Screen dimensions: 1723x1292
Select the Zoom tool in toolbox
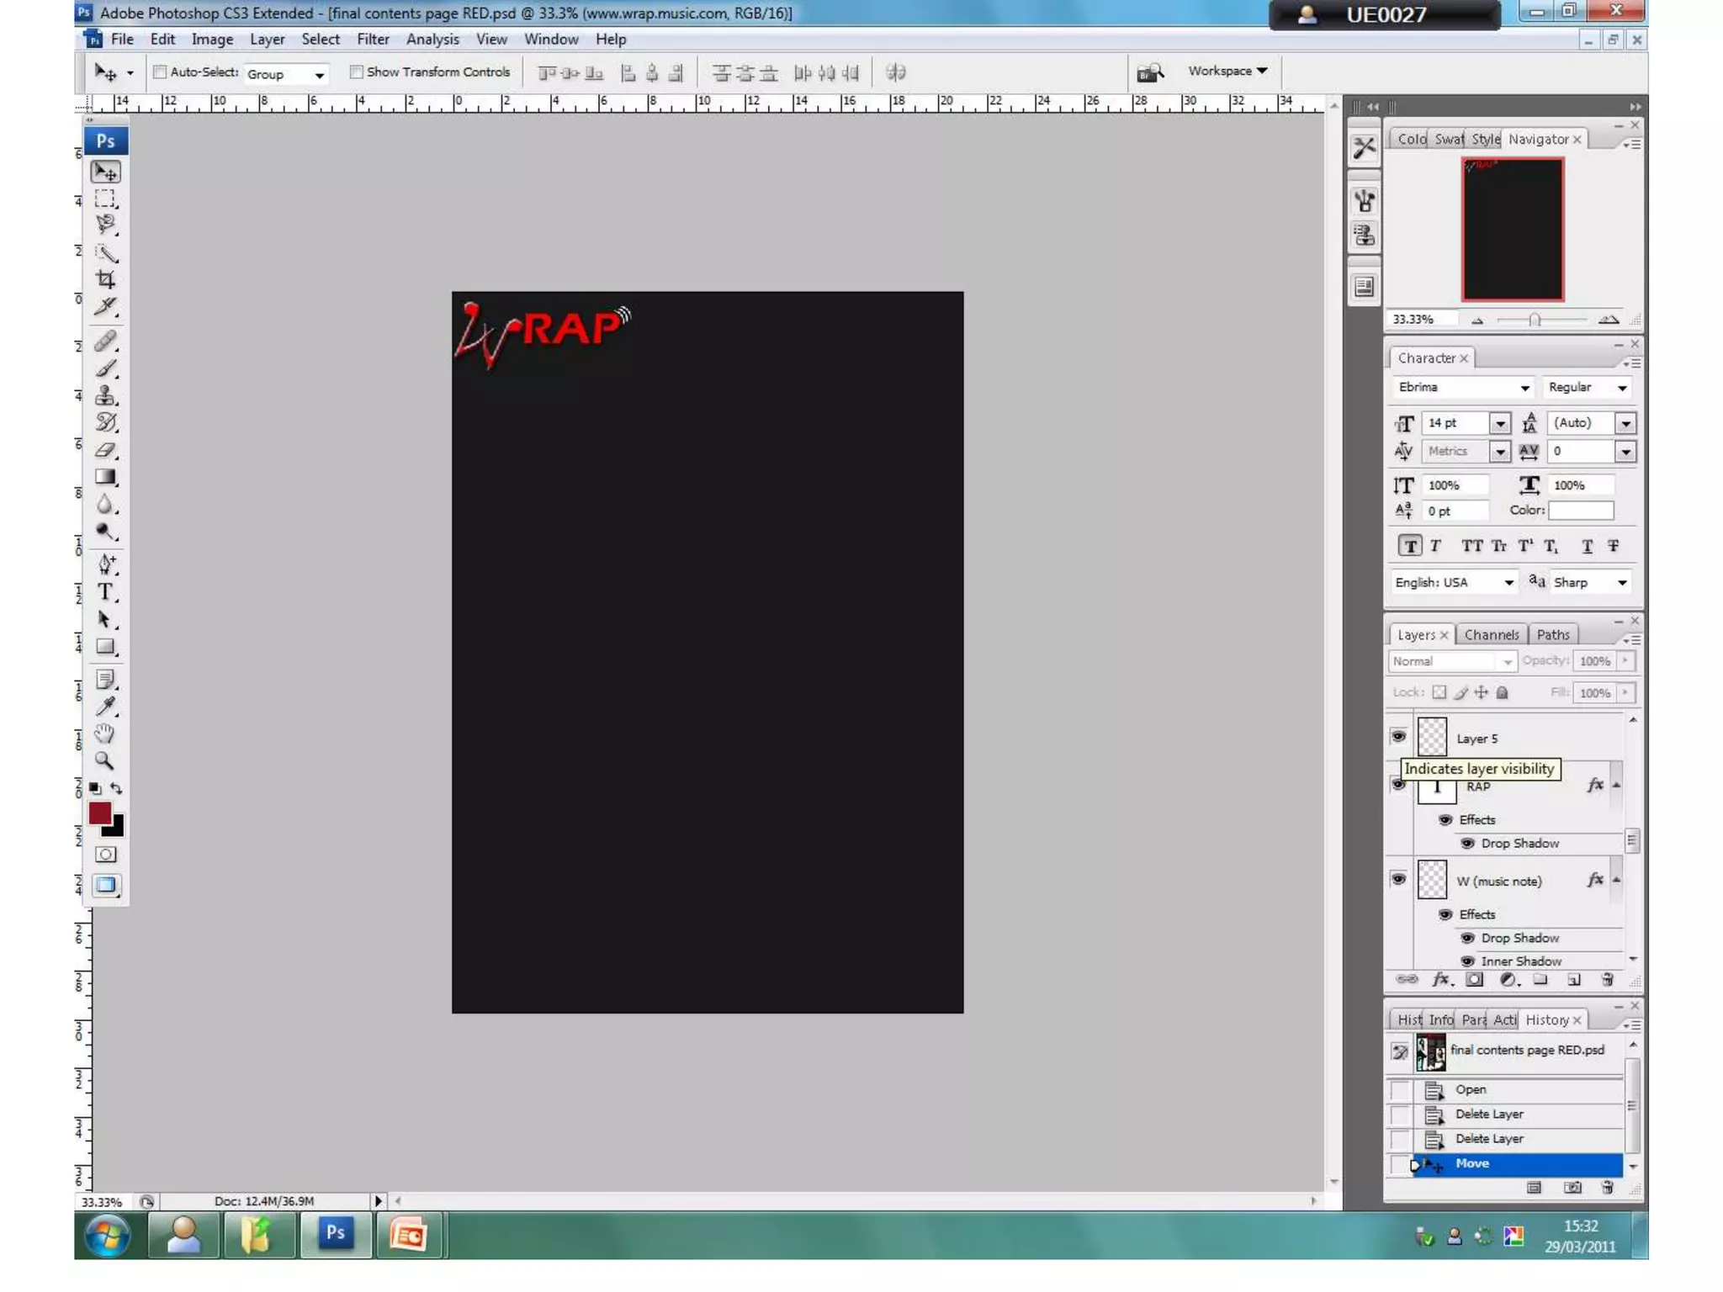pyautogui.click(x=104, y=761)
